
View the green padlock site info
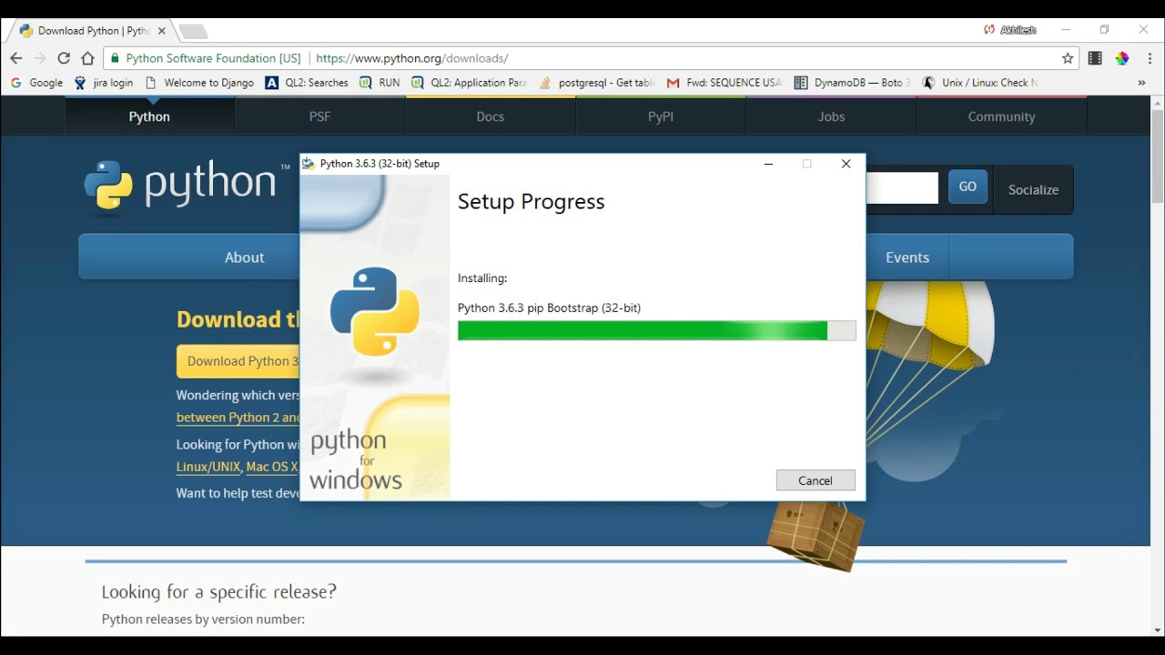pyautogui.click(x=115, y=58)
